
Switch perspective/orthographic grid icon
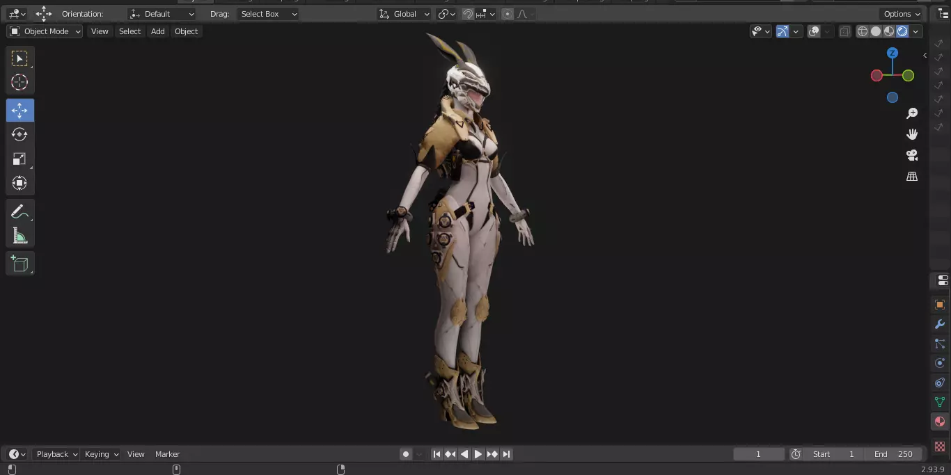coord(912,177)
